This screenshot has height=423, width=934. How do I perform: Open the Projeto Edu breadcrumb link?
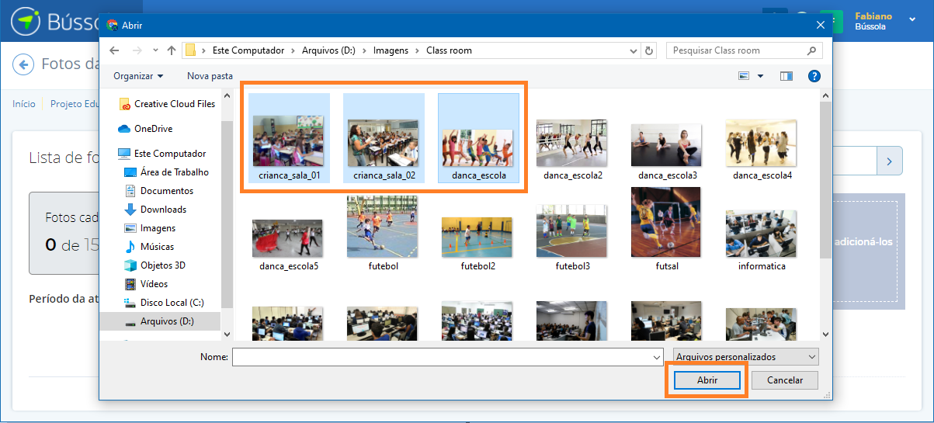[74, 104]
